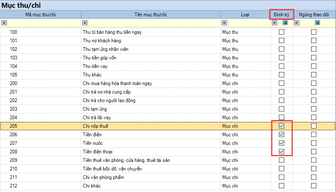Sort by Tên mục thu/chi column header
336x192 pixels.
[150, 15]
